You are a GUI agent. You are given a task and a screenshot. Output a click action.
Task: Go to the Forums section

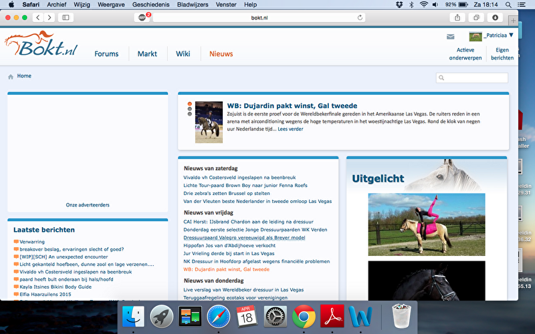point(106,54)
